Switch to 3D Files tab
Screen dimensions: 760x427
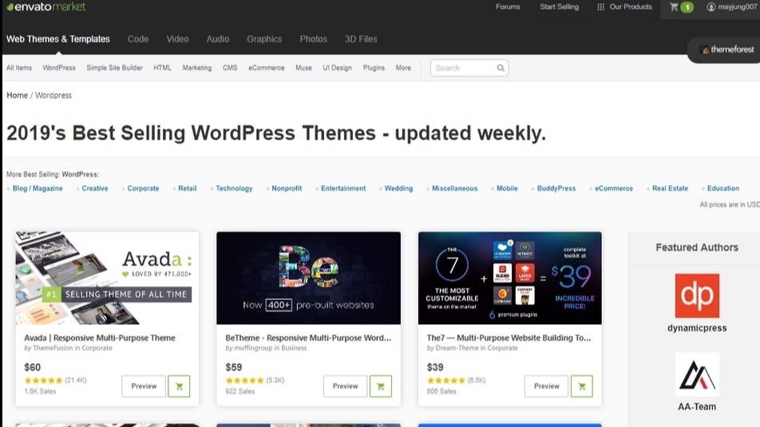(361, 39)
